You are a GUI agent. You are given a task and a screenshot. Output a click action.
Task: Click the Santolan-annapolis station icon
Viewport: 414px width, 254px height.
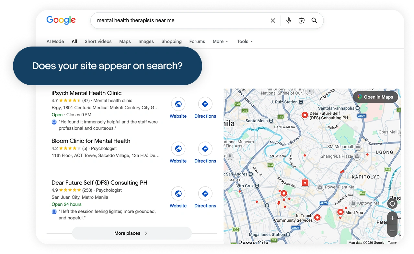(x=358, y=108)
